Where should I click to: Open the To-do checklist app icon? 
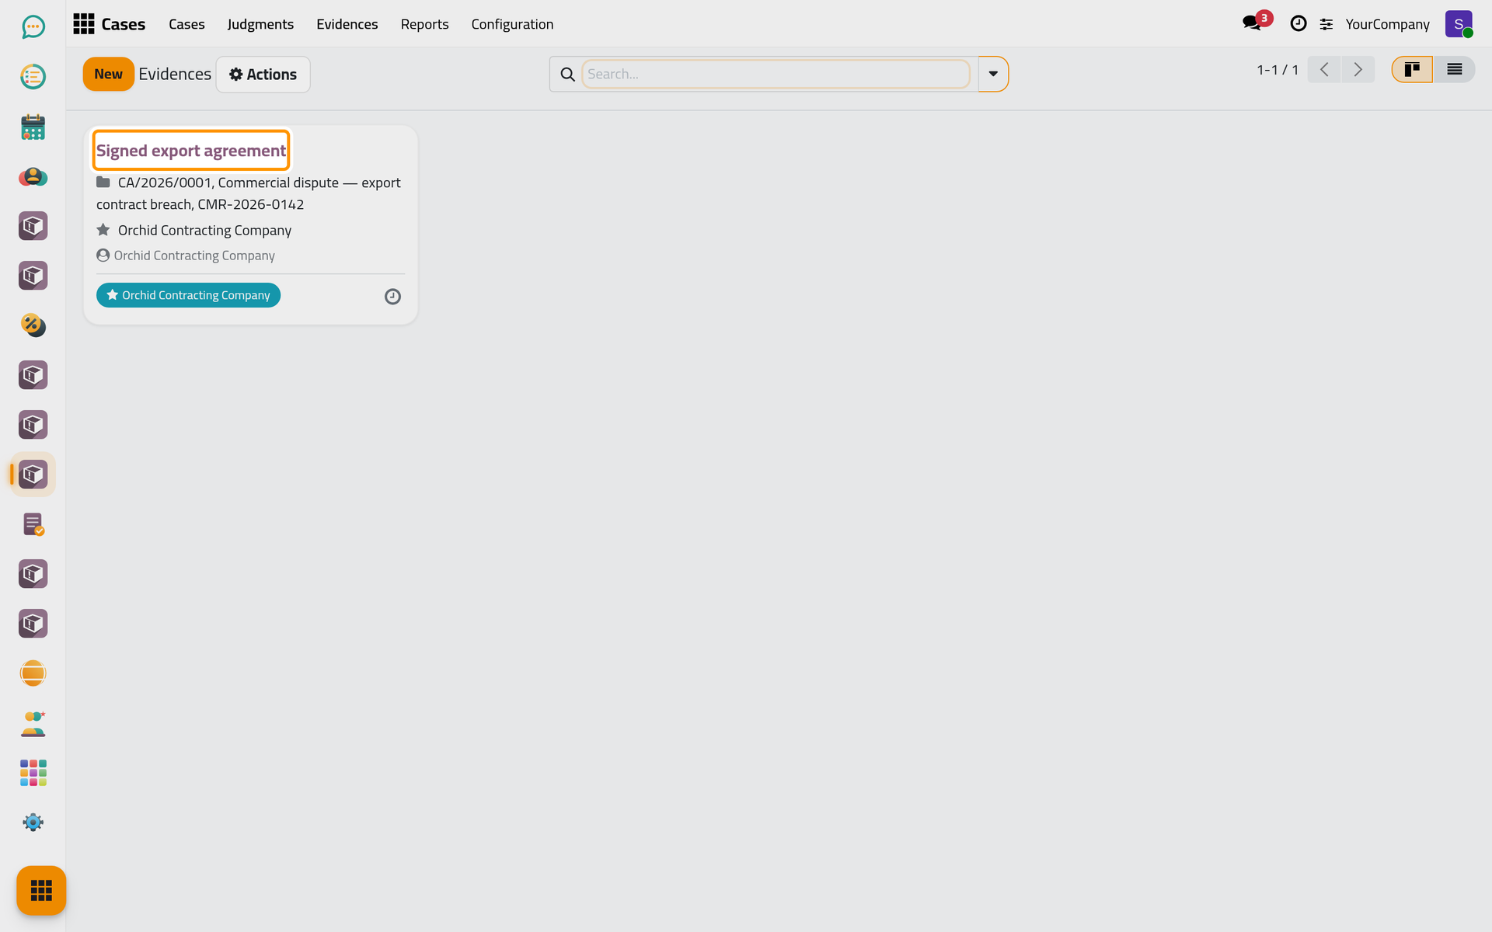coord(33,77)
